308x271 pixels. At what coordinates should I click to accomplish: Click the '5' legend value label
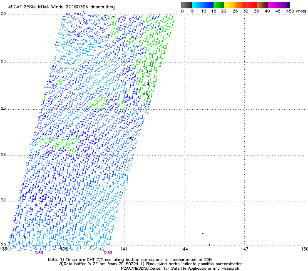click(x=192, y=11)
